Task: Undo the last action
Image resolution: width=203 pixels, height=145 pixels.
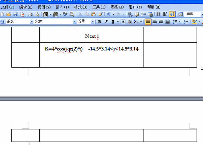Action: (x=109, y=14)
